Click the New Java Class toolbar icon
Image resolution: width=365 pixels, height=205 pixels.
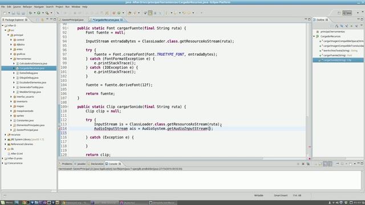point(119,13)
